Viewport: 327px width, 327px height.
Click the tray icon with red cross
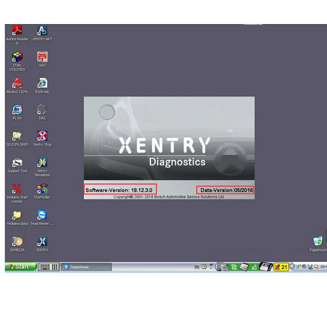[x=316, y=267]
